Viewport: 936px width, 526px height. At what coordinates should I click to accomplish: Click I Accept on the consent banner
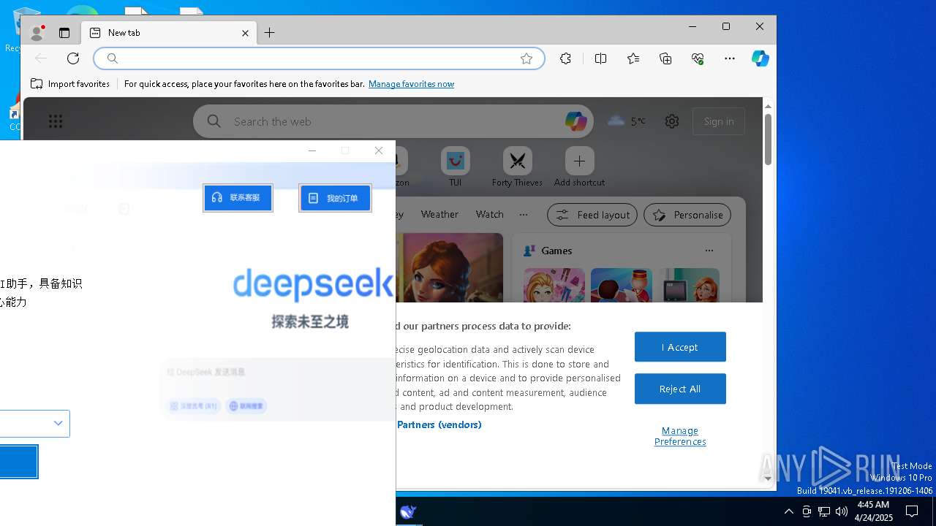point(680,347)
